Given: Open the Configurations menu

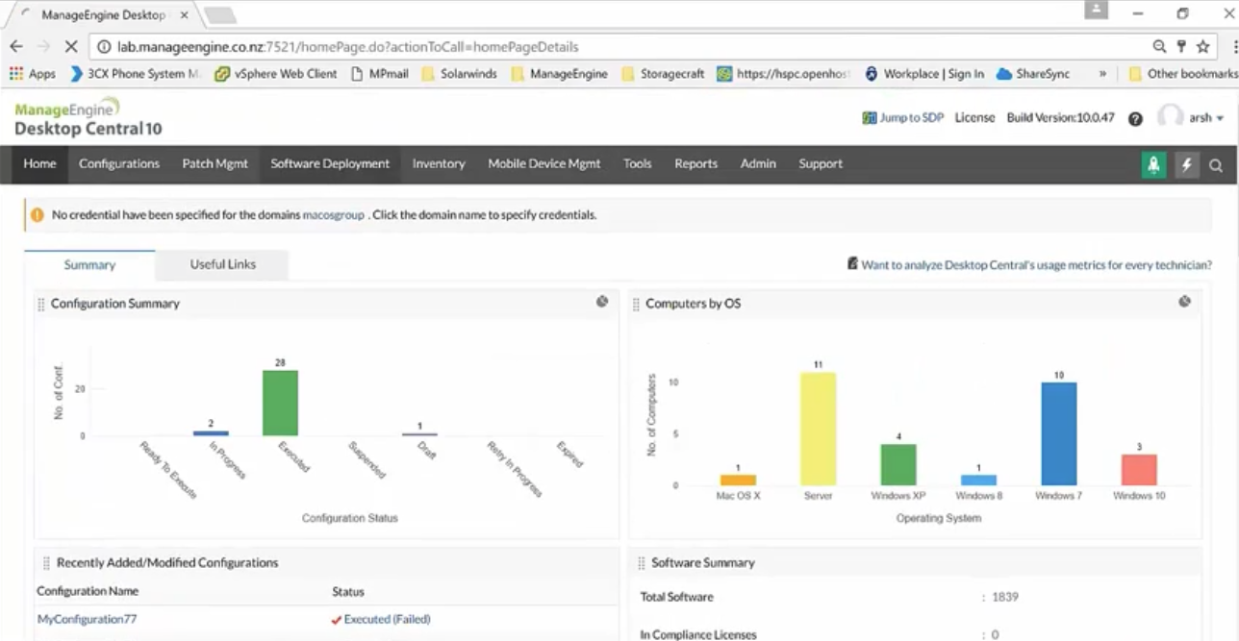Looking at the screenshot, I should pos(119,164).
